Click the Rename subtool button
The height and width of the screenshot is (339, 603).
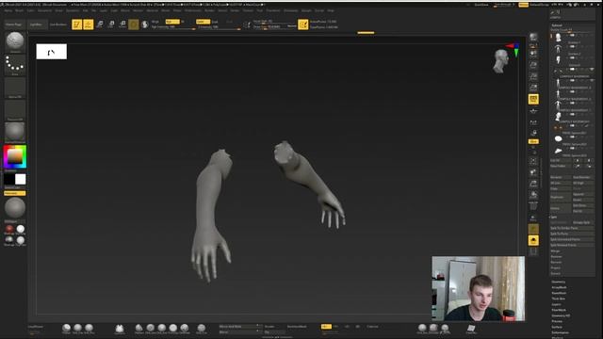pos(561,177)
